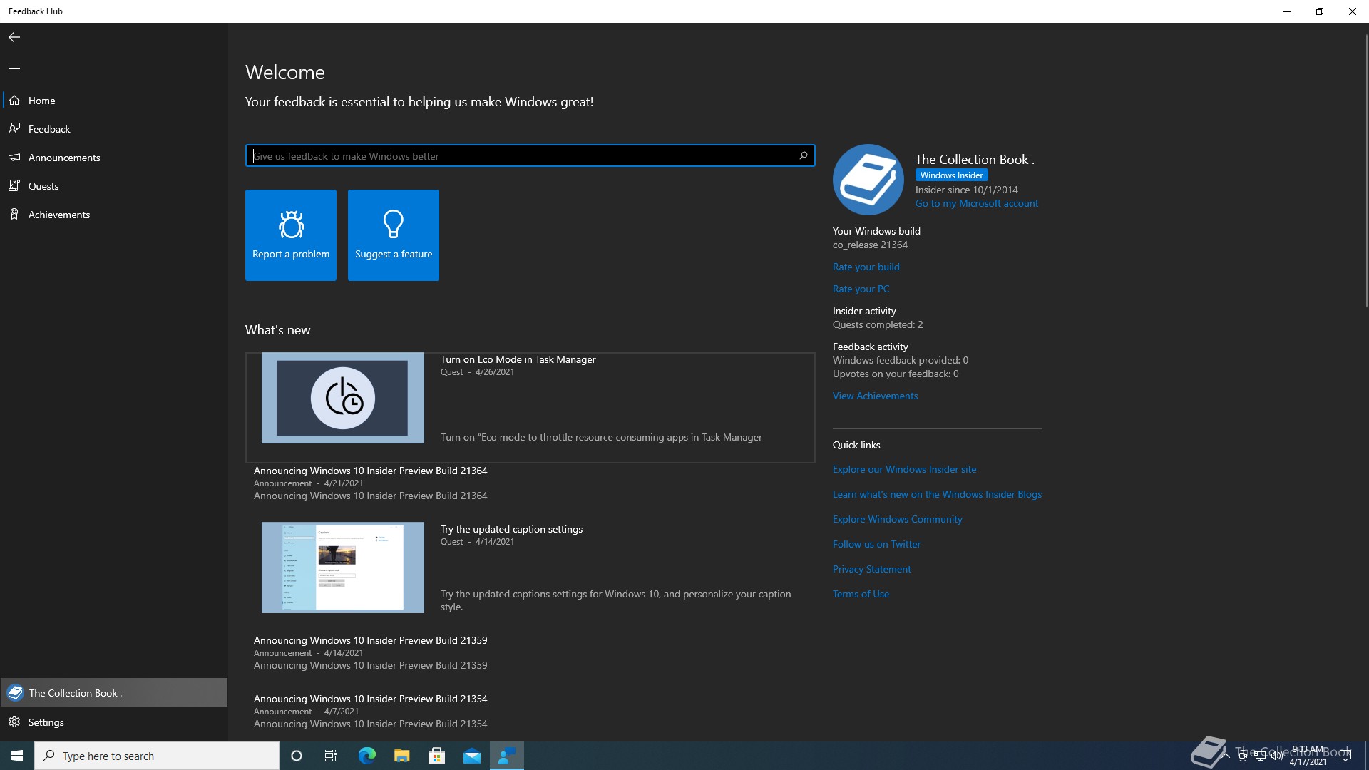Open Mail app from taskbar

[472, 756]
